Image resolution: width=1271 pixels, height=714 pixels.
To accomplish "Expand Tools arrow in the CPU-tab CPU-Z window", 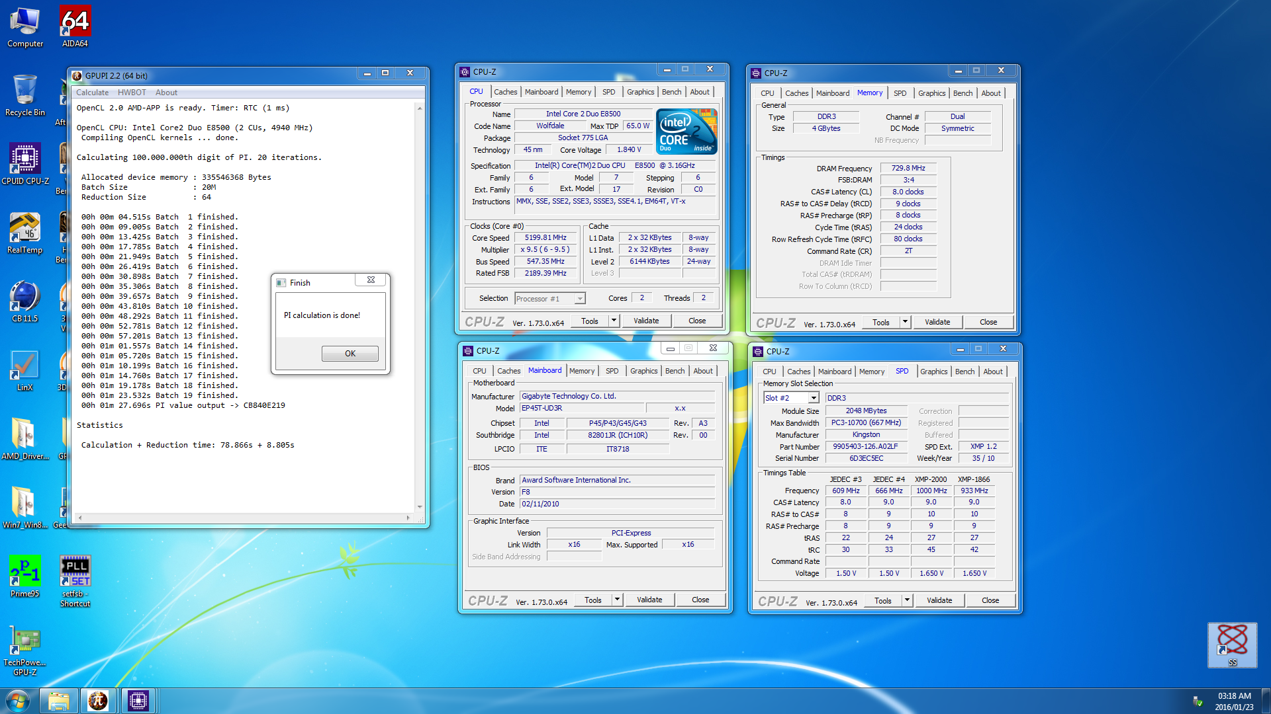I will pyautogui.click(x=614, y=321).
